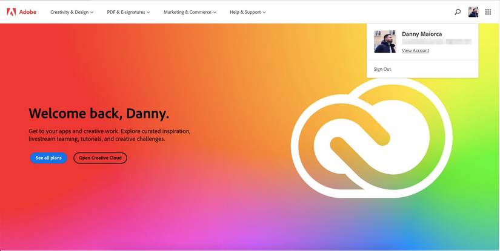Expand the Creativity & Design menu
This screenshot has height=251, width=500.
coord(72,12)
